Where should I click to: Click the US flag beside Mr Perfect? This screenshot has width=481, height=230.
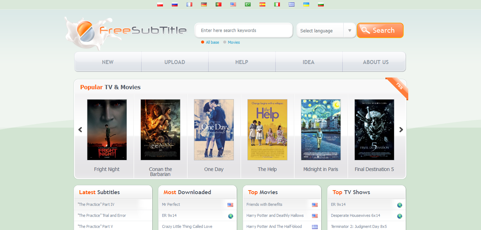230,205
